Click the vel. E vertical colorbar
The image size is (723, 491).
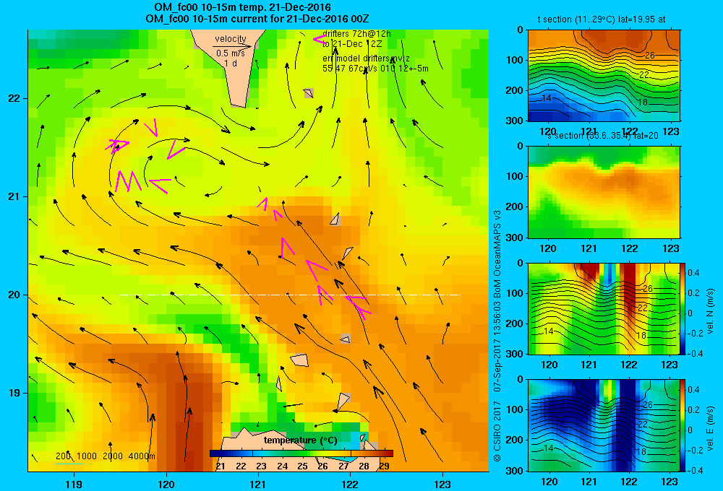click(683, 425)
